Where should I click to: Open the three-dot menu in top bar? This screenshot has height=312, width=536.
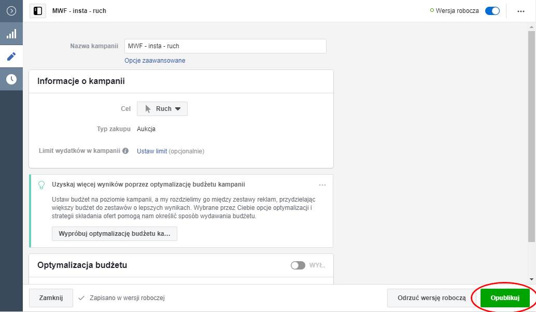pos(521,11)
